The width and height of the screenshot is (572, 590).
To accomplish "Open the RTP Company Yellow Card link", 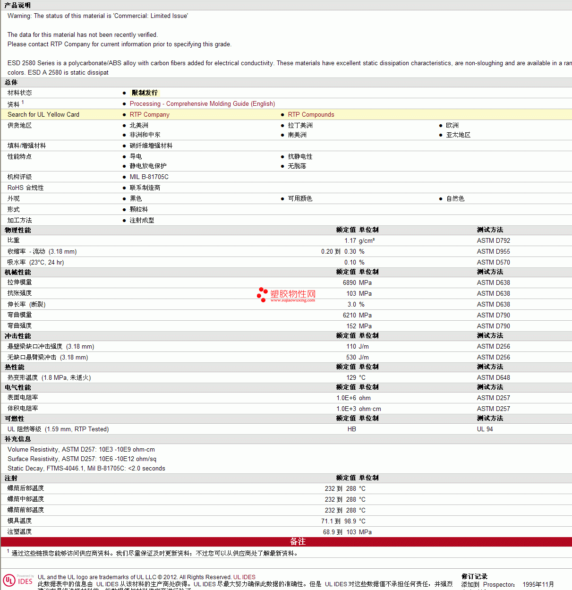I will [150, 115].
